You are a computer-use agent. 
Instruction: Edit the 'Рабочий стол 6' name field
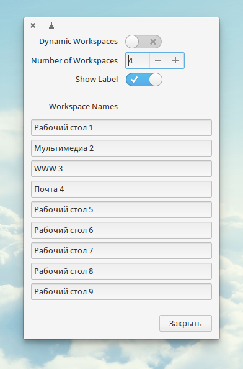(x=122, y=230)
